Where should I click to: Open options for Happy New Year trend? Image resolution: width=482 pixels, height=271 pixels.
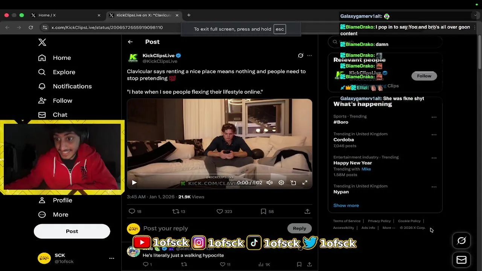tap(434, 158)
